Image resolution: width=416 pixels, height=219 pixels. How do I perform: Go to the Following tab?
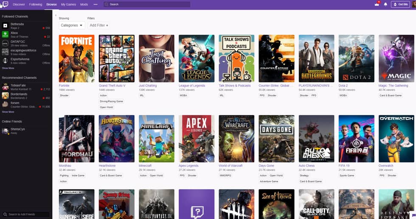point(36,4)
